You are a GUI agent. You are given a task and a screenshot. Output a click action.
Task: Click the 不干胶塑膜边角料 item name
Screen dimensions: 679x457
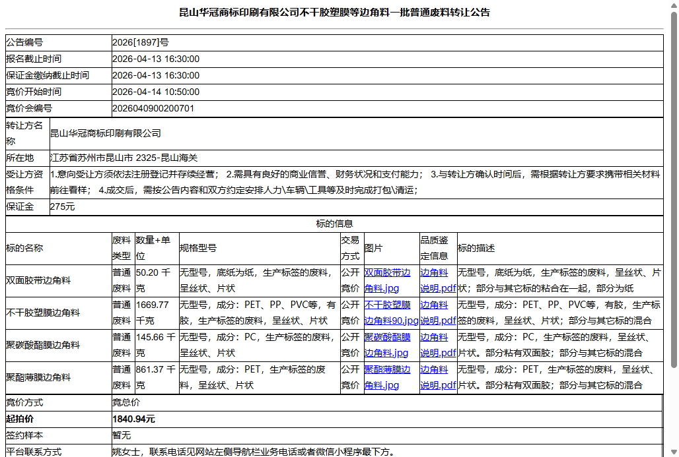point(43,313)
